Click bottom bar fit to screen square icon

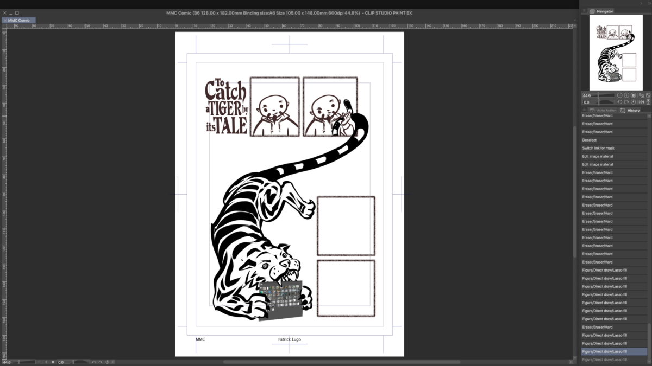(x=53, y=362)
